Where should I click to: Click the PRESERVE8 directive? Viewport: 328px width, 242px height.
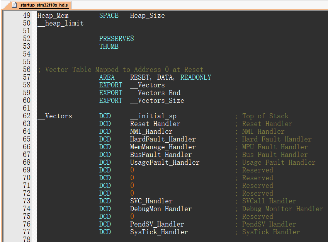116,38
